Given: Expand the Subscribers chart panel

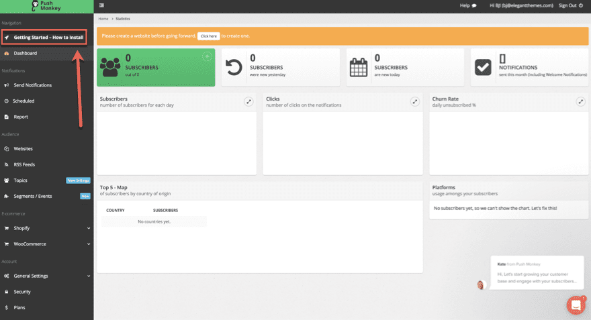Looking at the screenshot, I should 248,101.
